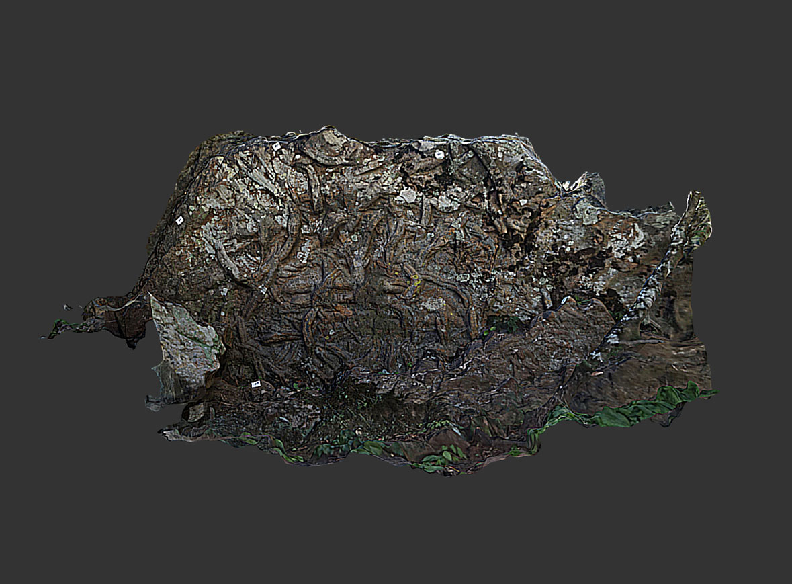
Task: Select the lichen-covered diagonal branch on the right
Action: (646, 289)
